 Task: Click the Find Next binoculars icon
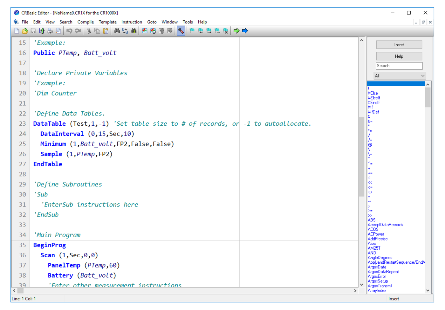coord(133,31)
